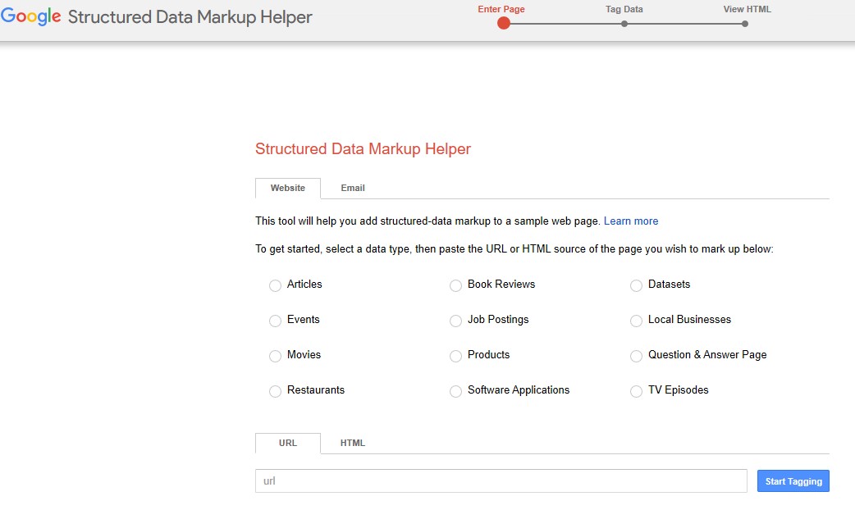Image resolution: width=855 pixels, height=510 pixels.
Task: Click the red Structured Data Markup Helper heading
Action: [363, 148]
